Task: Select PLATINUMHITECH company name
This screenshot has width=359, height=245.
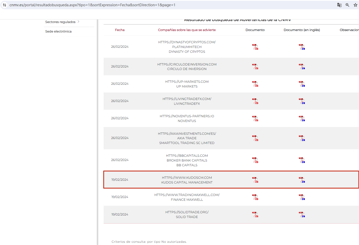Action: click(x=187, y=47)
